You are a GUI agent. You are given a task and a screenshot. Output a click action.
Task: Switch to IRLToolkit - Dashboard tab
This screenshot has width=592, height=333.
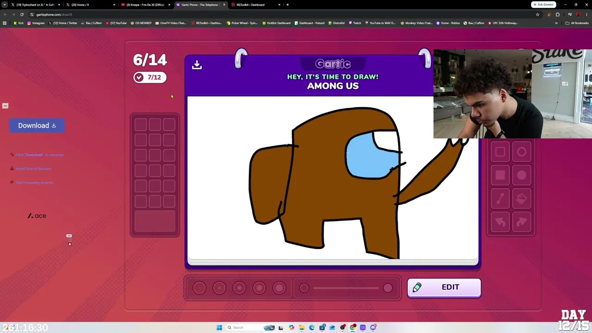(255, 5)
